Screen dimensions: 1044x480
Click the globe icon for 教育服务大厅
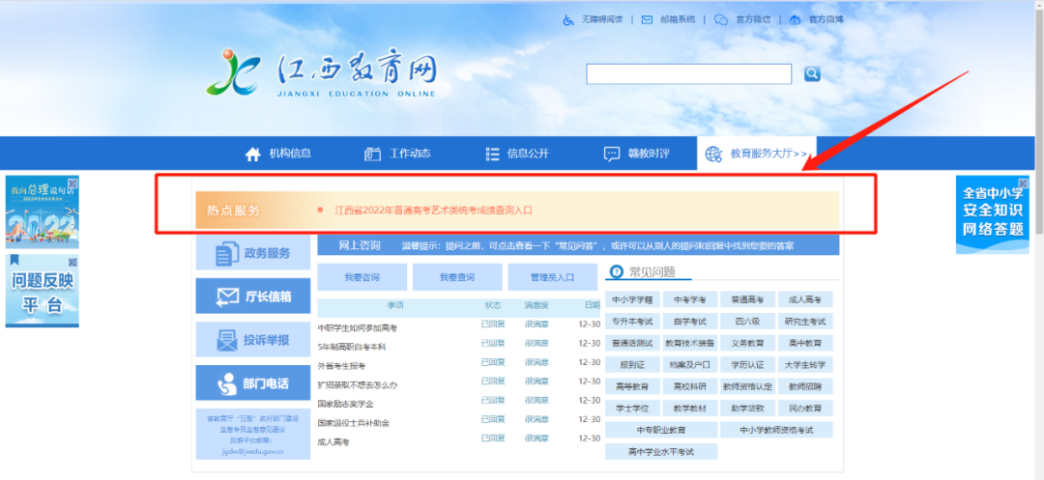coord(713,155)
